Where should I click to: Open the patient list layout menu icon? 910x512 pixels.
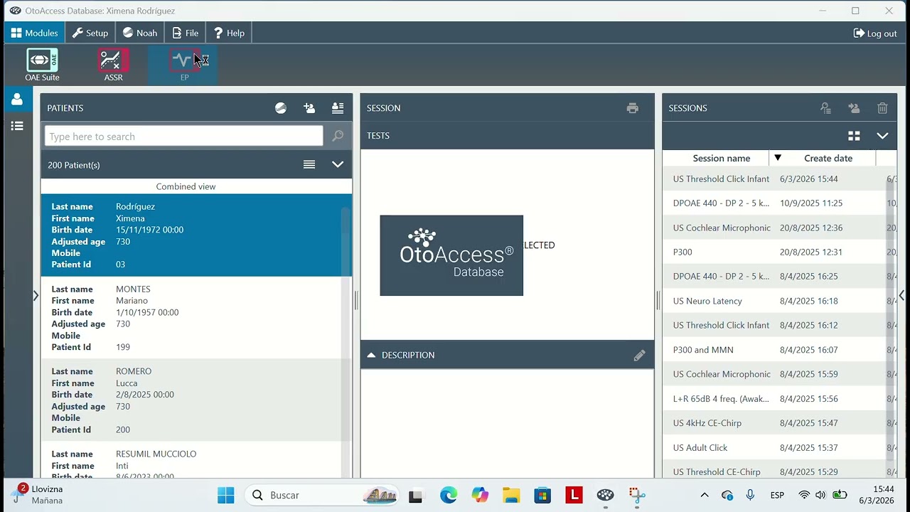click(309, 164)
